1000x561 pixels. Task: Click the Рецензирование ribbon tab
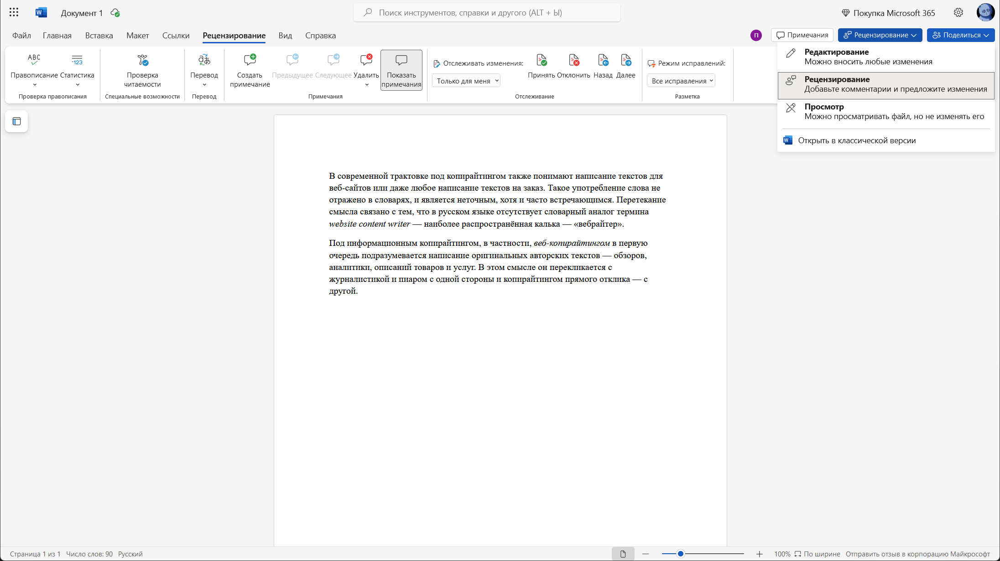click(234, 36)
